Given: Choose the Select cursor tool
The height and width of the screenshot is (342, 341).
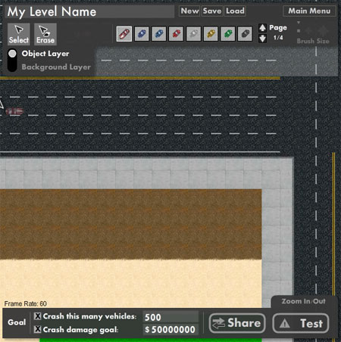Looking at the screenshot, I should 19,34.
